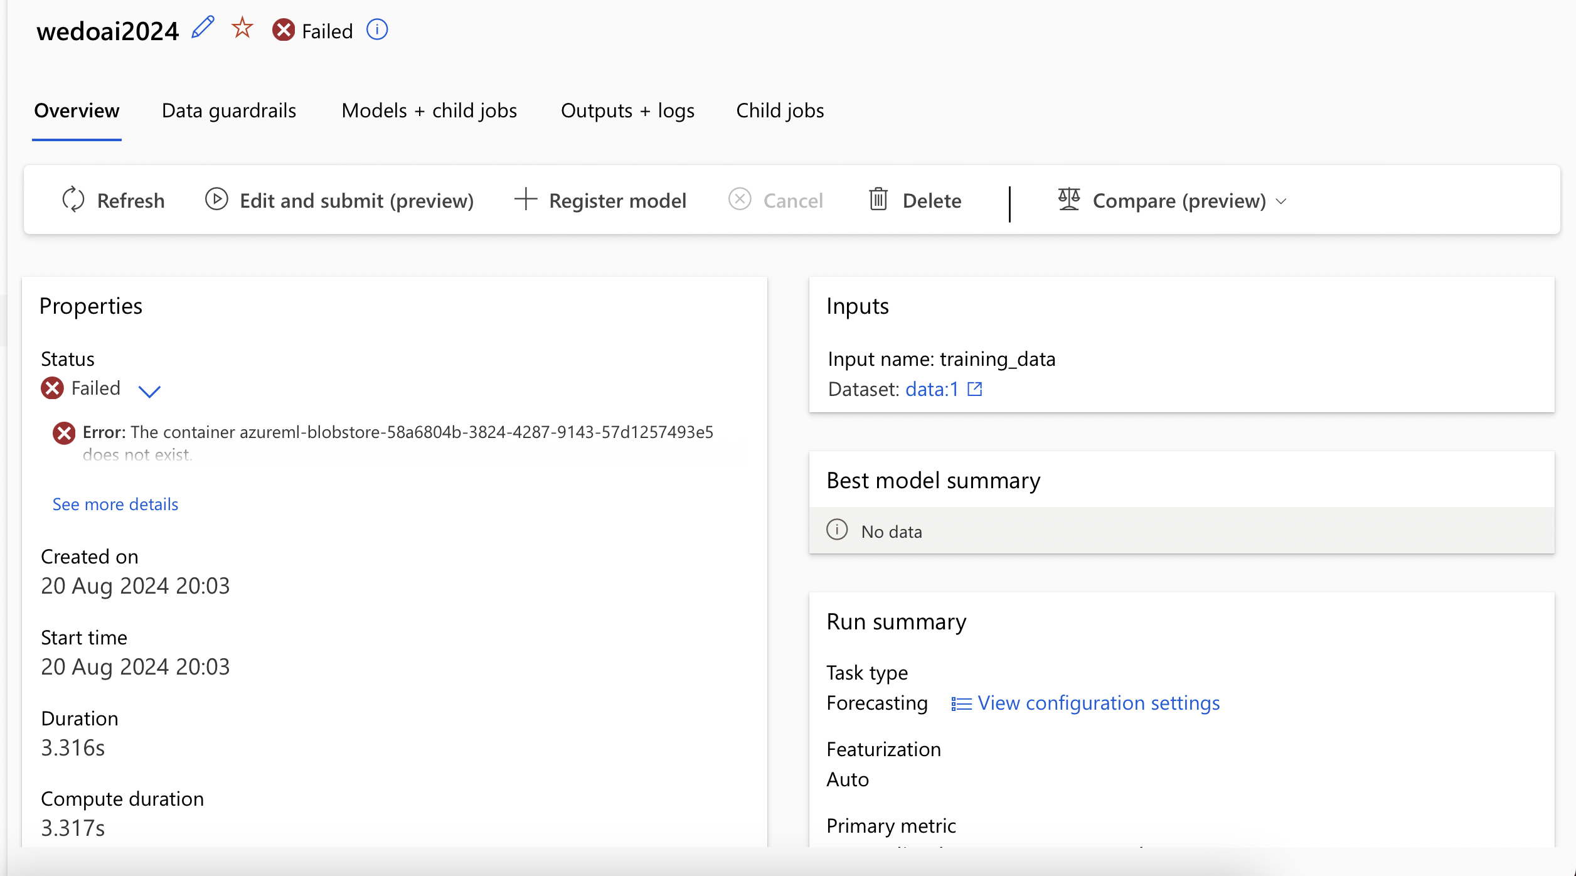Image resolution: width=1576 pixels, height=876 pixels.
Task: Click the error message text
Action: pos(398,432)
